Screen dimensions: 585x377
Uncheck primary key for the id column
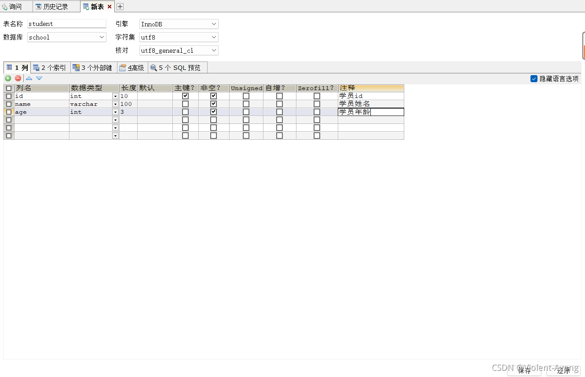pyautogui.click(x=185, y=96)
